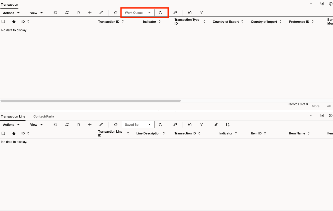Click the More button near Records count
This screenshot has height=211, width=333.
coord(316,106)
